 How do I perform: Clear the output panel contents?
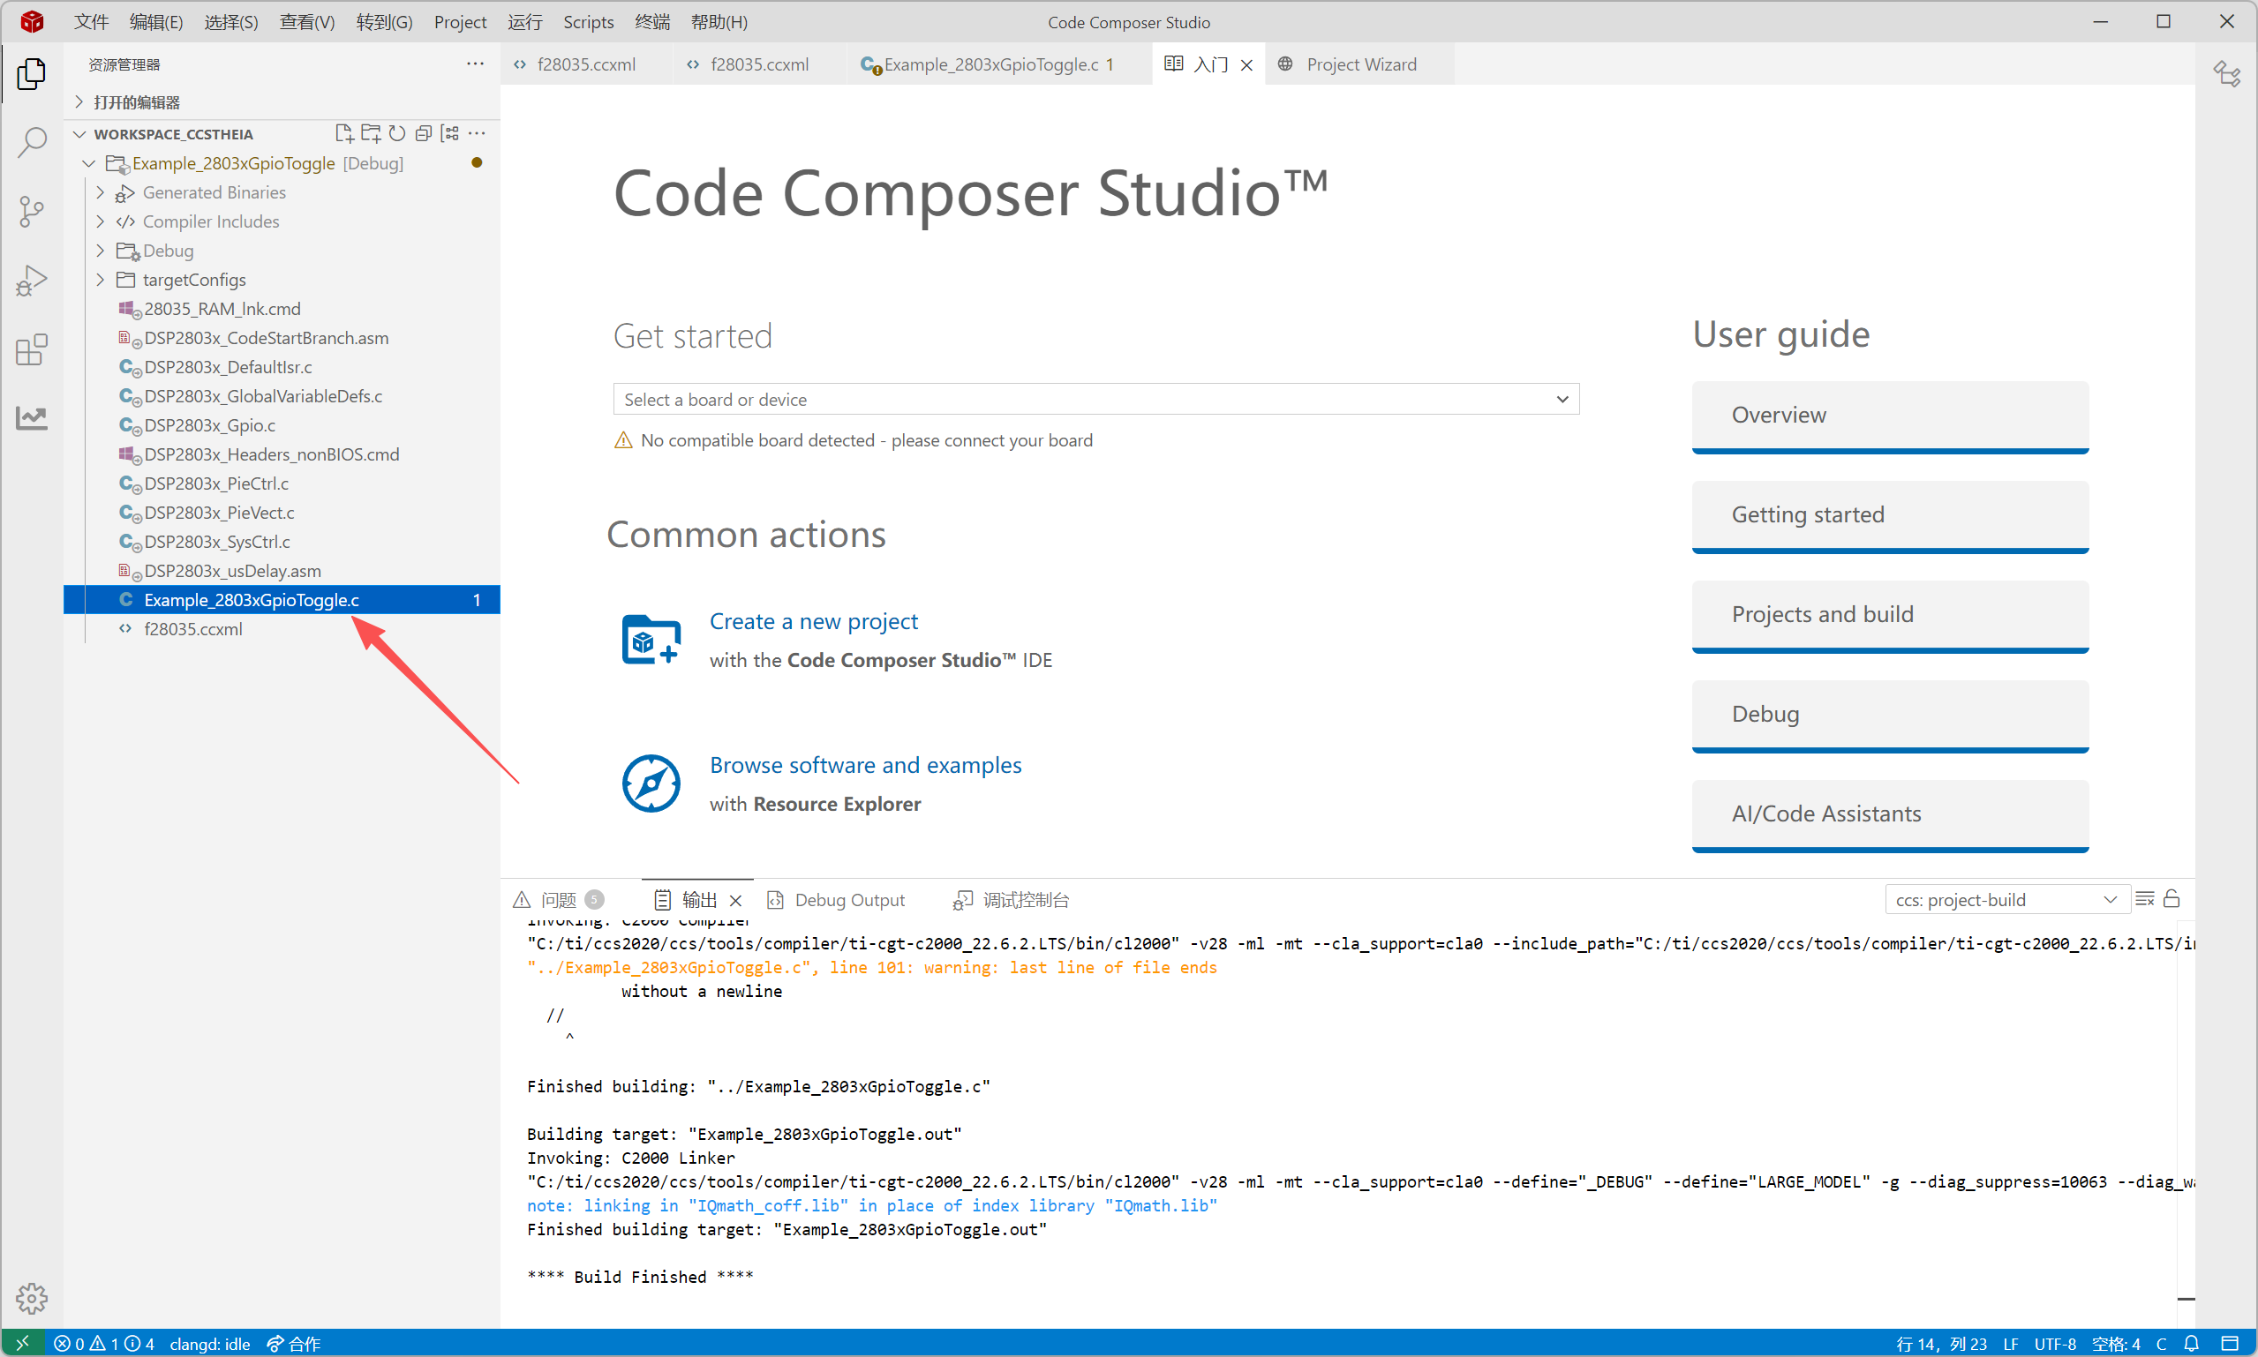click(2145, 899)
